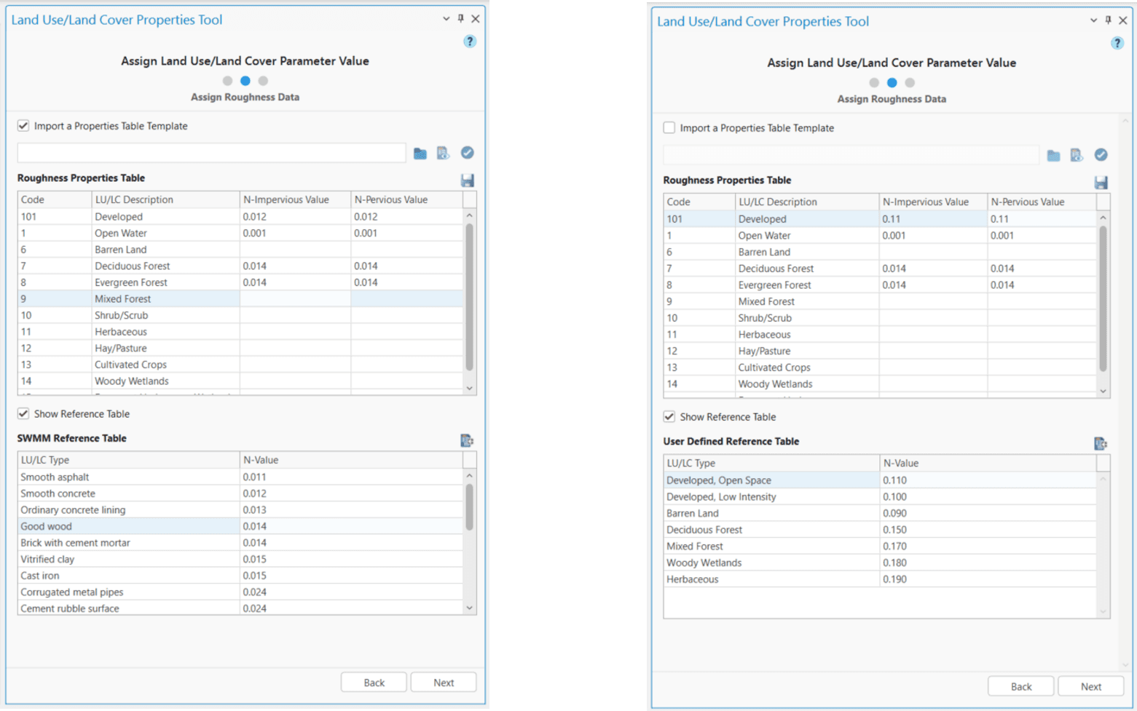1137x711 pixels.
Task: Save the right panel's roughness table
Action: pos(1101,182)
